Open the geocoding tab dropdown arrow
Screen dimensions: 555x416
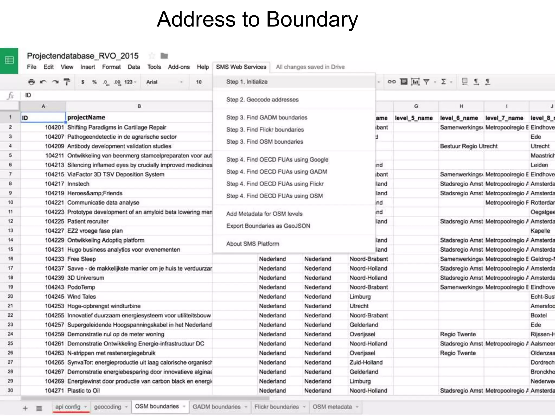[126, 407]
